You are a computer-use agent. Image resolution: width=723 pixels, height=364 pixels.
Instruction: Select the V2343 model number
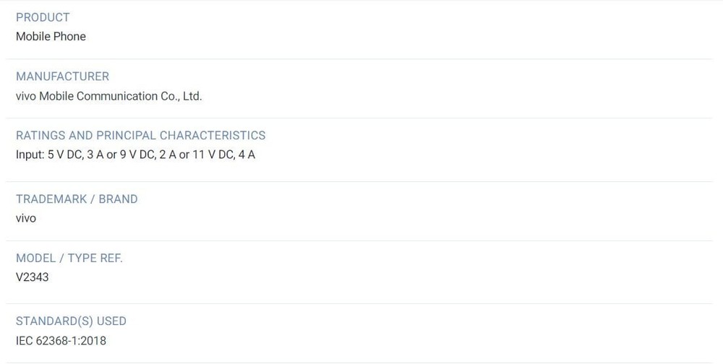pos(33,277)
